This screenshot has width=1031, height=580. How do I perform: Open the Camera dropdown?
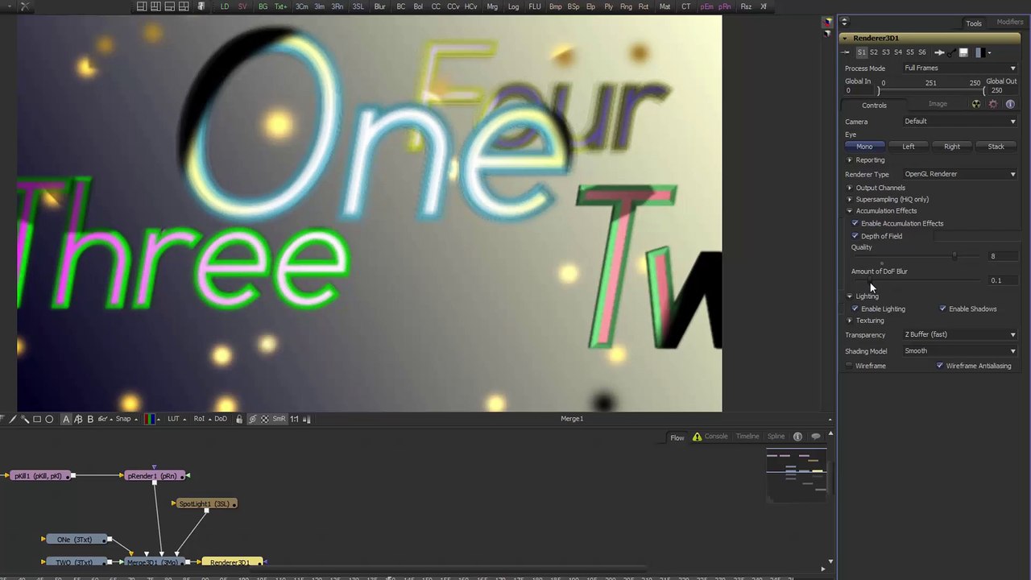click(x=959, y=122)
